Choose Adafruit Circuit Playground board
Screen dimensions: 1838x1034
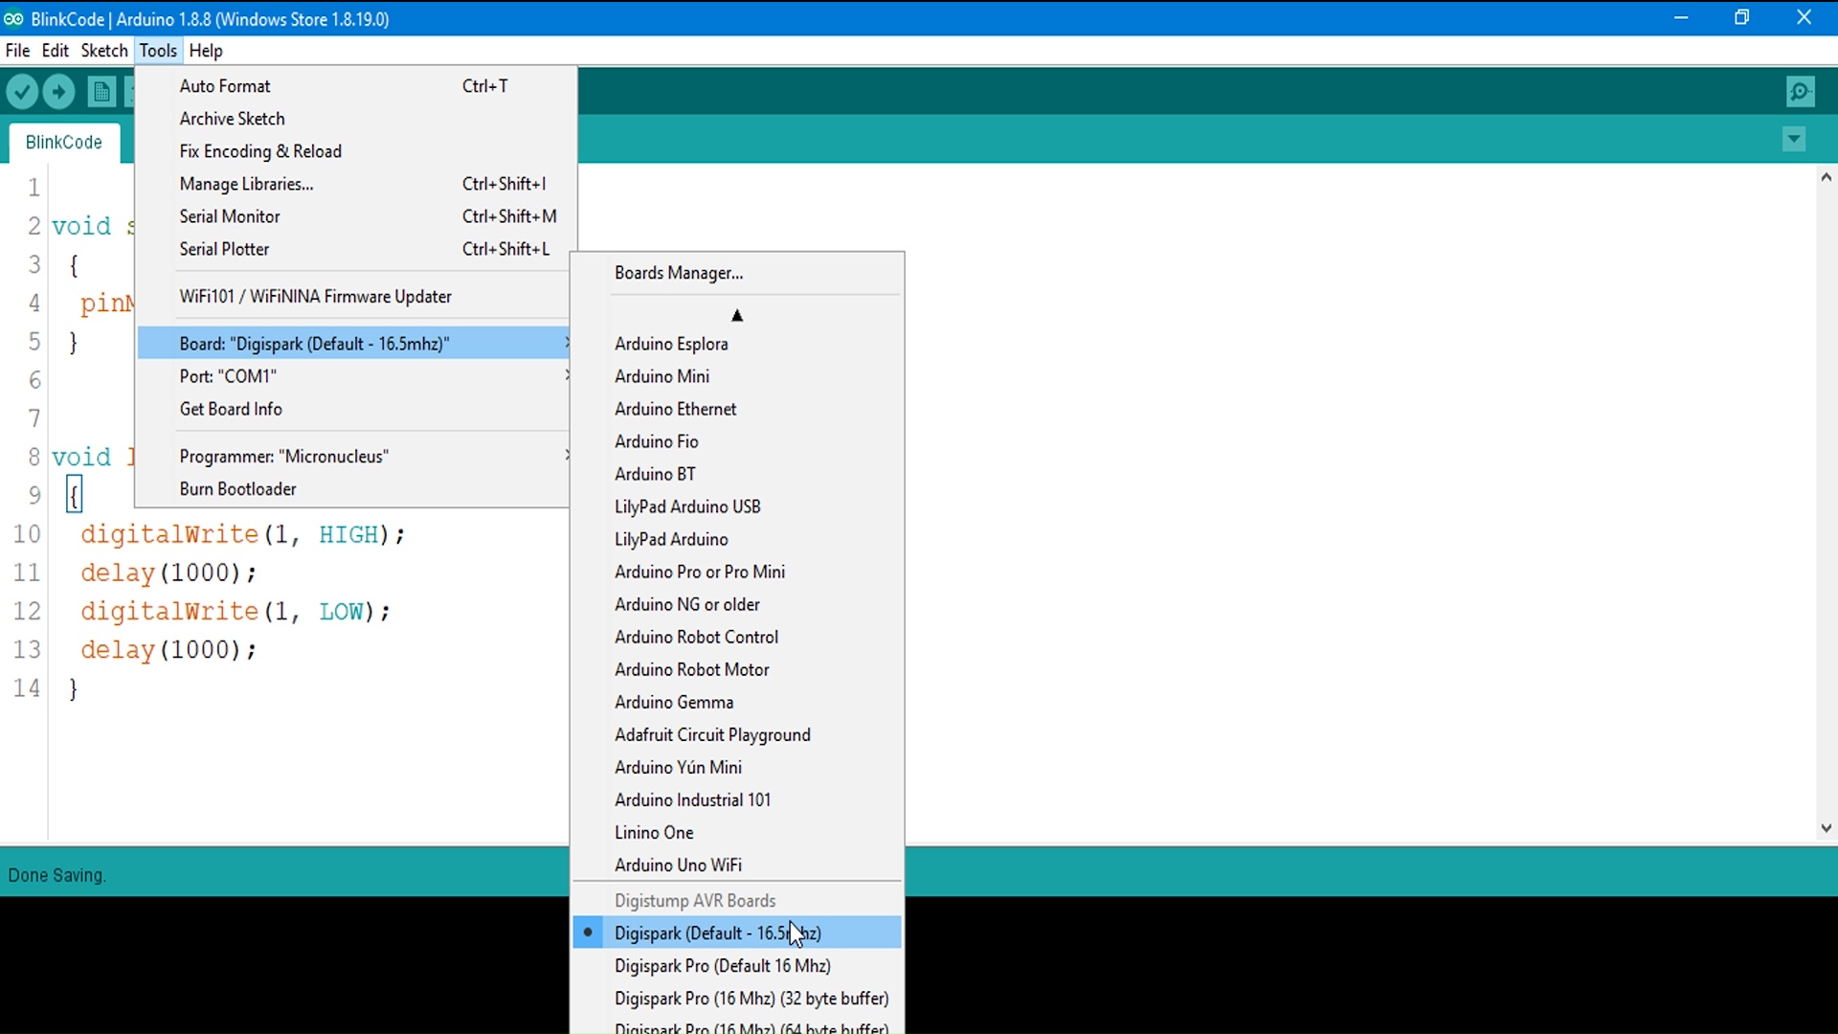737,734
